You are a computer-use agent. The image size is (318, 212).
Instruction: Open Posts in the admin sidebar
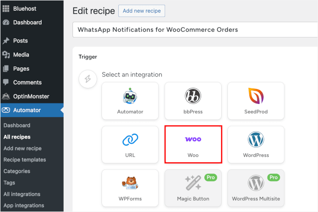(21, 41)
